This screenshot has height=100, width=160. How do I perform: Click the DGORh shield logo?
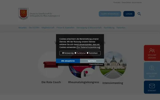[x=23, y=14]
